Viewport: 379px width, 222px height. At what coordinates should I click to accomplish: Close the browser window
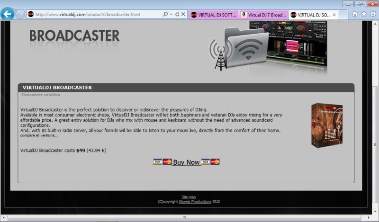pyautogui.click(x=372, y=4)
